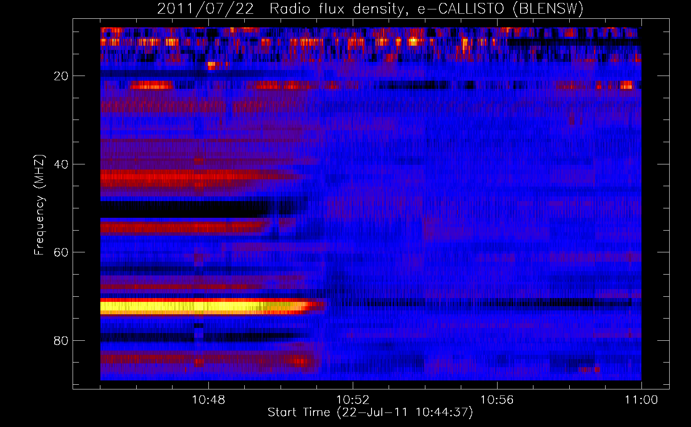Click the plot title "2011/07/22 Radio flux density, e-CALLISTO (BLENSW)"
Screen dimensions: 691x427
[x=370, y=9]
